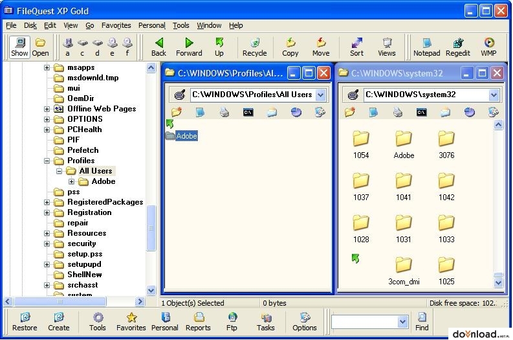Open Reports in bottom toolbar
The height and width of the screenshot is (340, 513).
click(198, 322)
